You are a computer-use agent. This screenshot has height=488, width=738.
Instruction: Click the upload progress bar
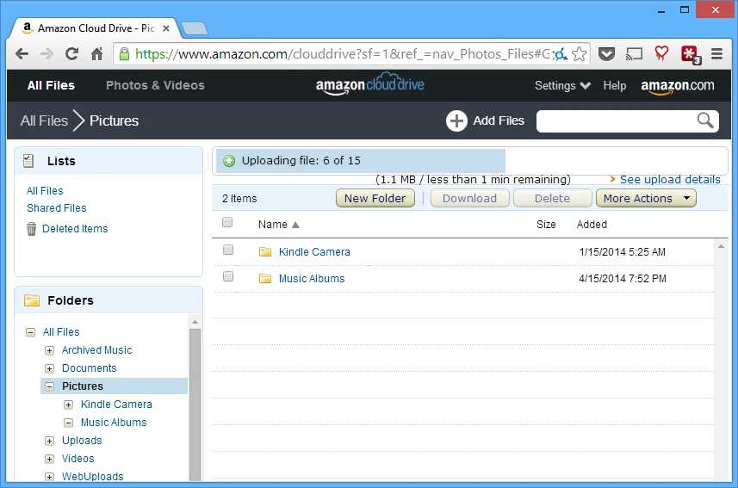tap(471, 161)
